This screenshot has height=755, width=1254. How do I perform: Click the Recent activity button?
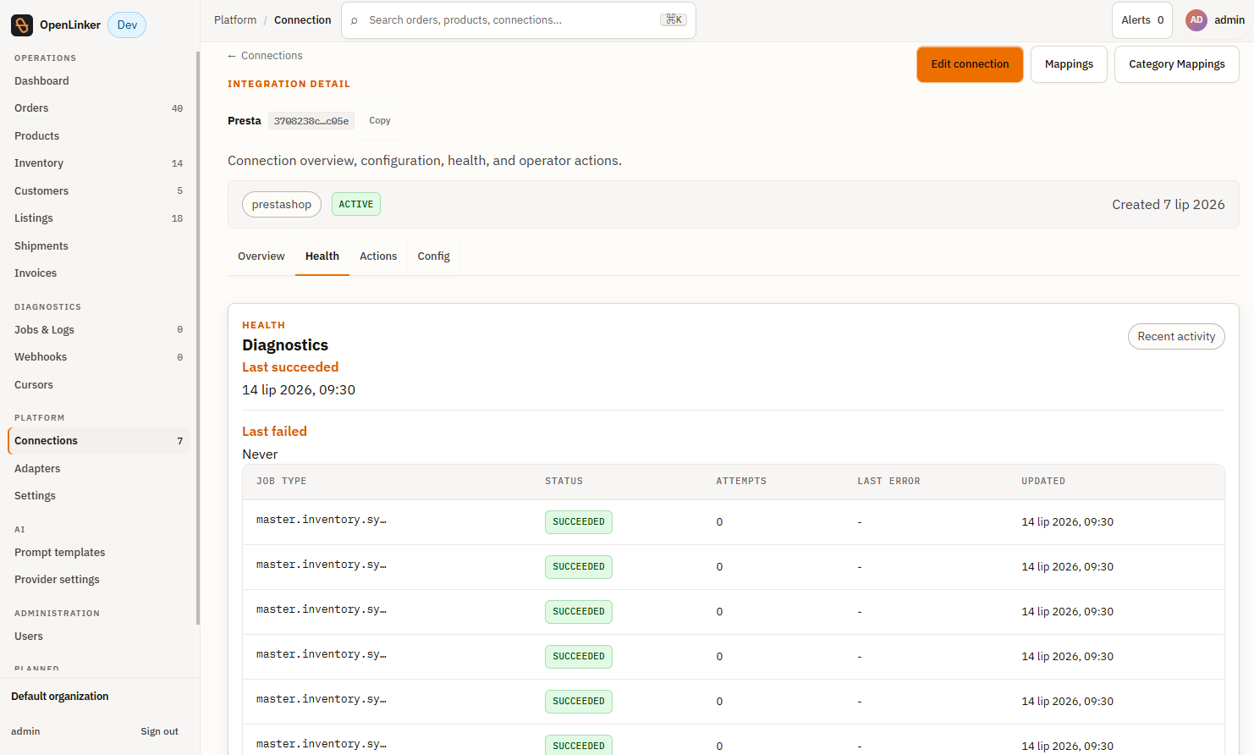(1176, 337)
